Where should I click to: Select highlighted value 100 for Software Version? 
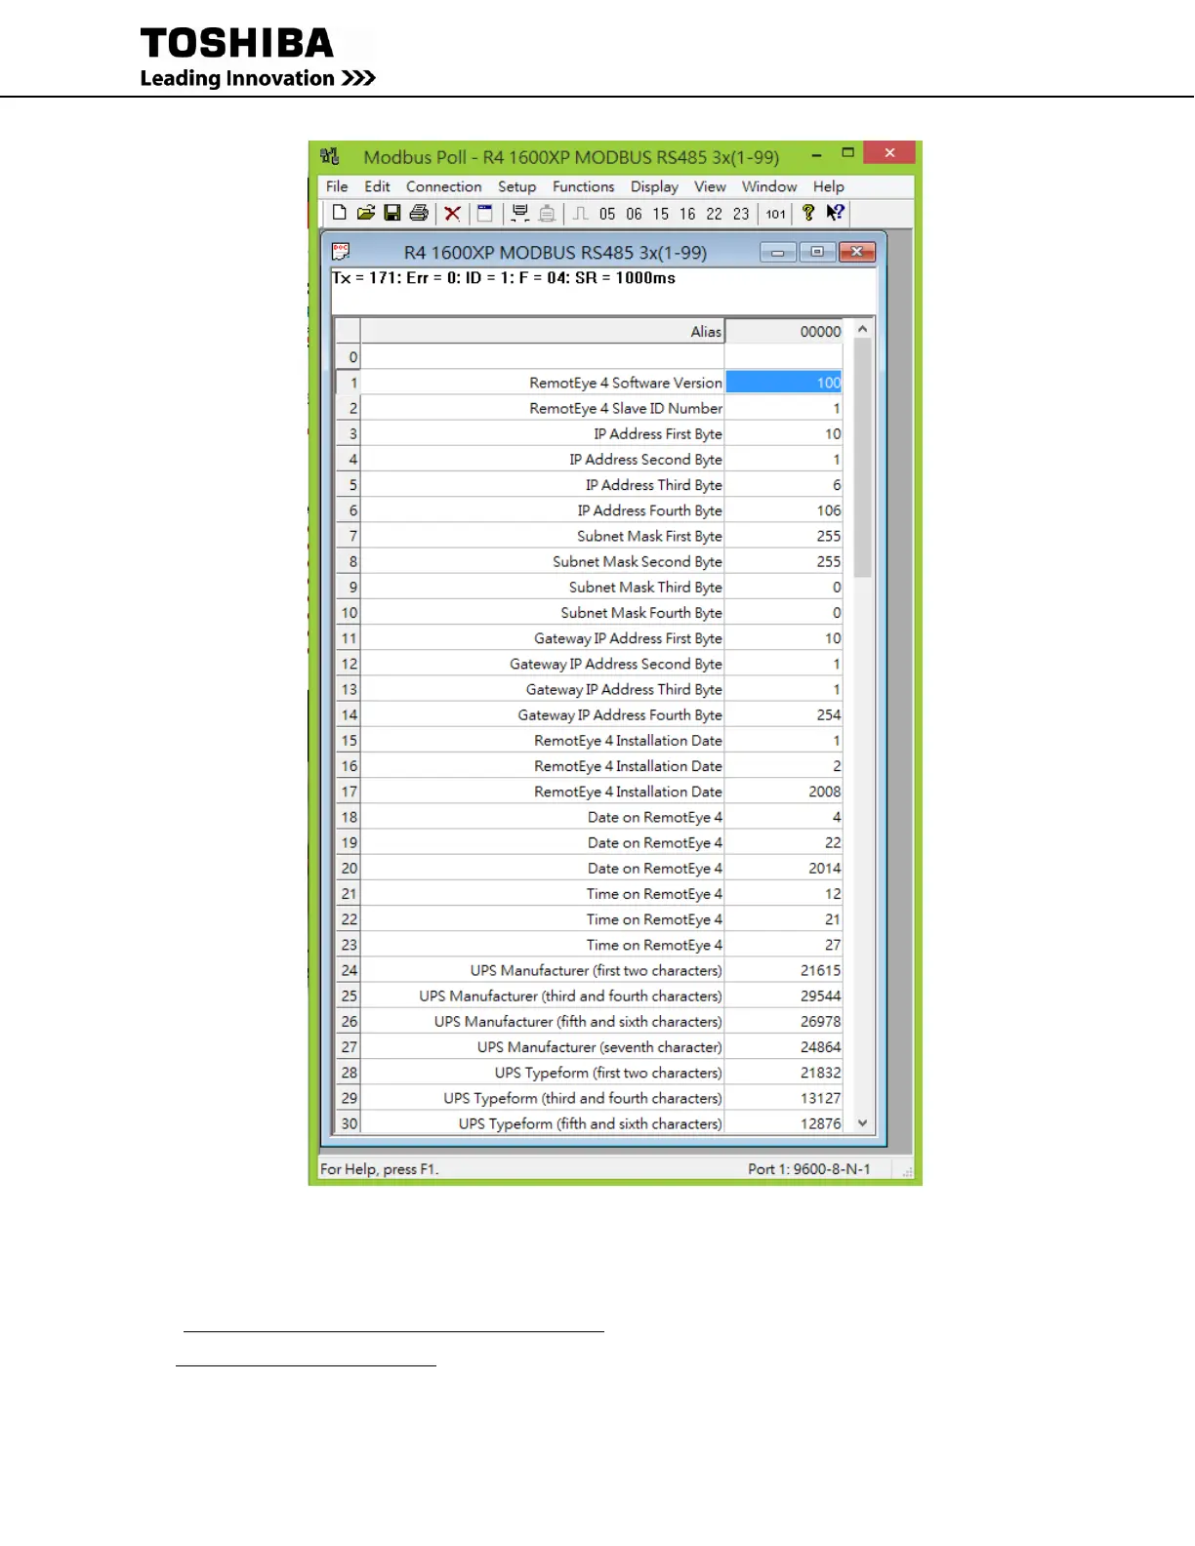(784, 383)
